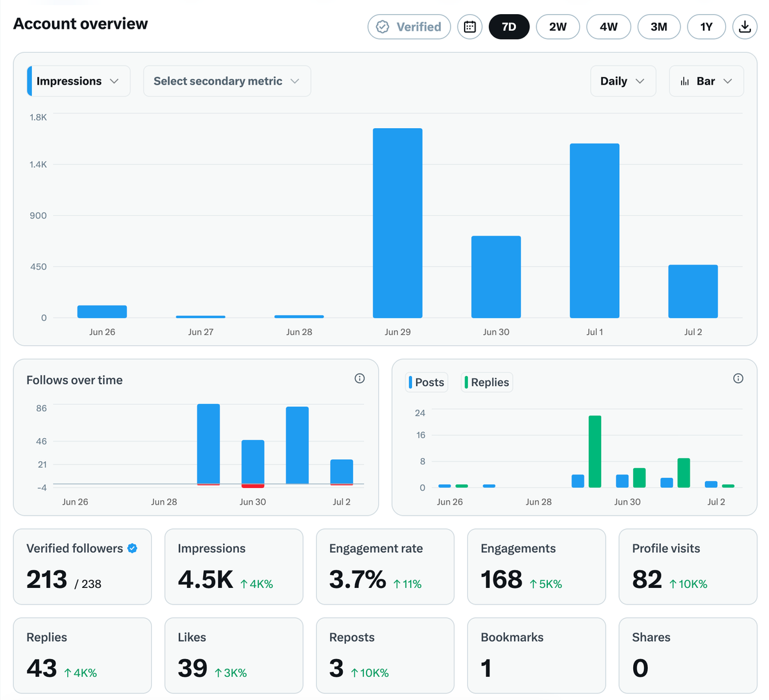The height and width of the screenshot is (700, 769).
Task: Click the 10K% change on Profile visits
Action: tap(688, 584)
